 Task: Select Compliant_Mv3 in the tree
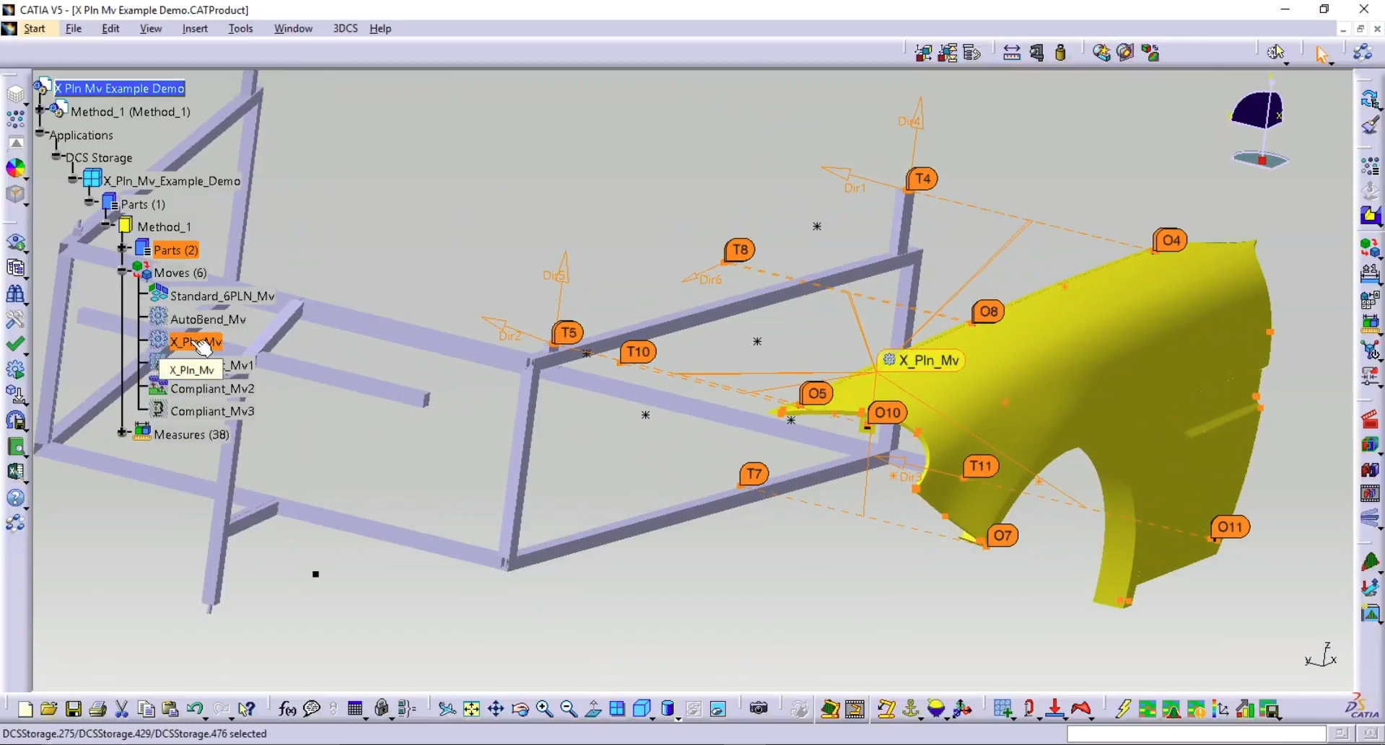point(212,411)
